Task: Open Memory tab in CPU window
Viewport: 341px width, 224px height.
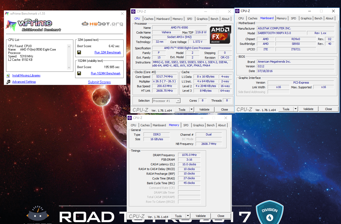Action: point(178,19)
